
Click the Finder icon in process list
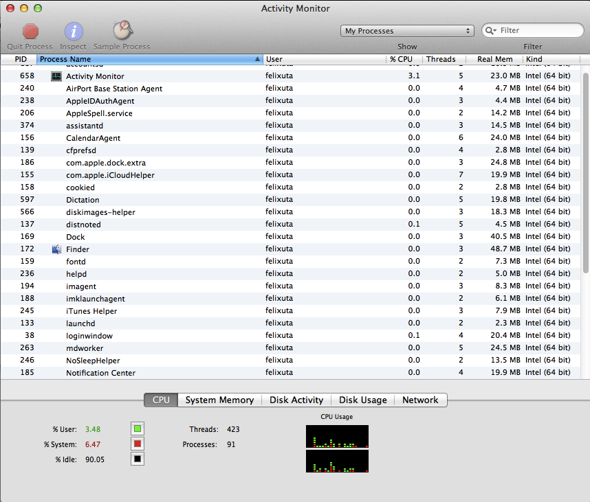click(56, 249)
